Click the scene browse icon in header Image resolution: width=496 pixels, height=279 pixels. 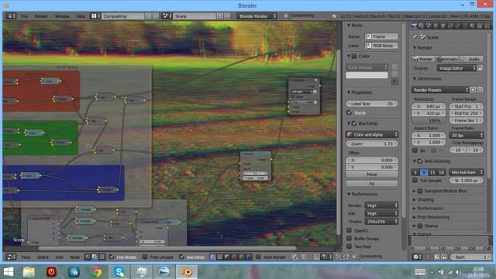[x=167, y=15]
